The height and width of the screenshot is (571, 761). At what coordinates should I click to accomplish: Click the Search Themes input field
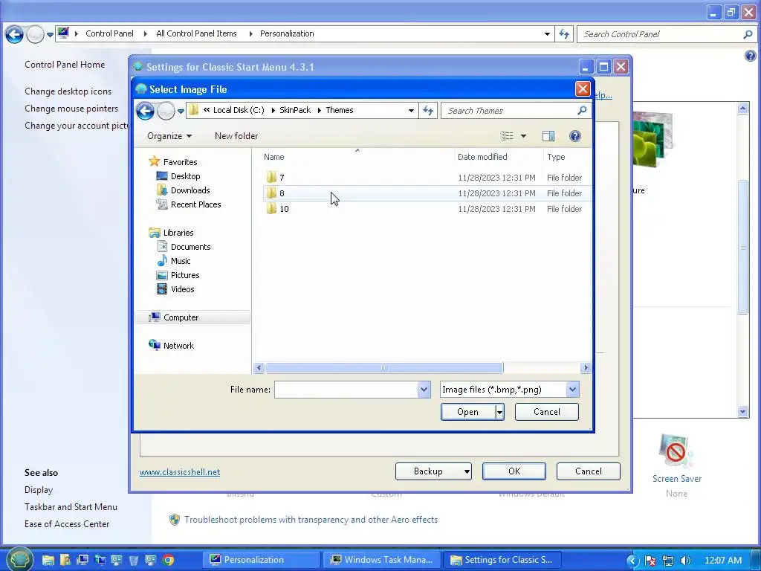510,111
